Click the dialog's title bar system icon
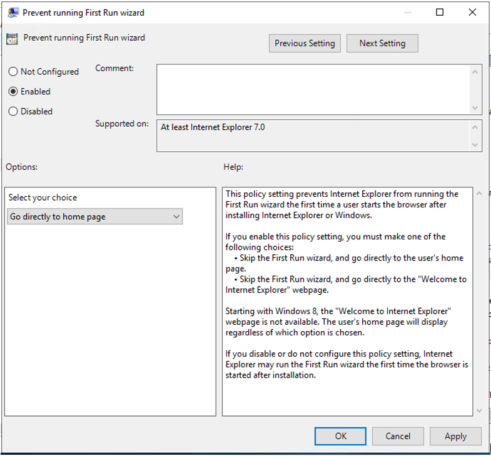The height and width of the screenshot is (456, 491). coord(13,12)
